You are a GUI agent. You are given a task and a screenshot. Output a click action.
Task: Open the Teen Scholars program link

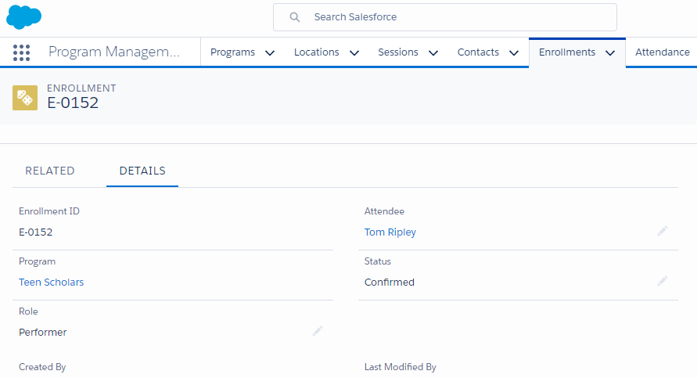pos(51,282)
